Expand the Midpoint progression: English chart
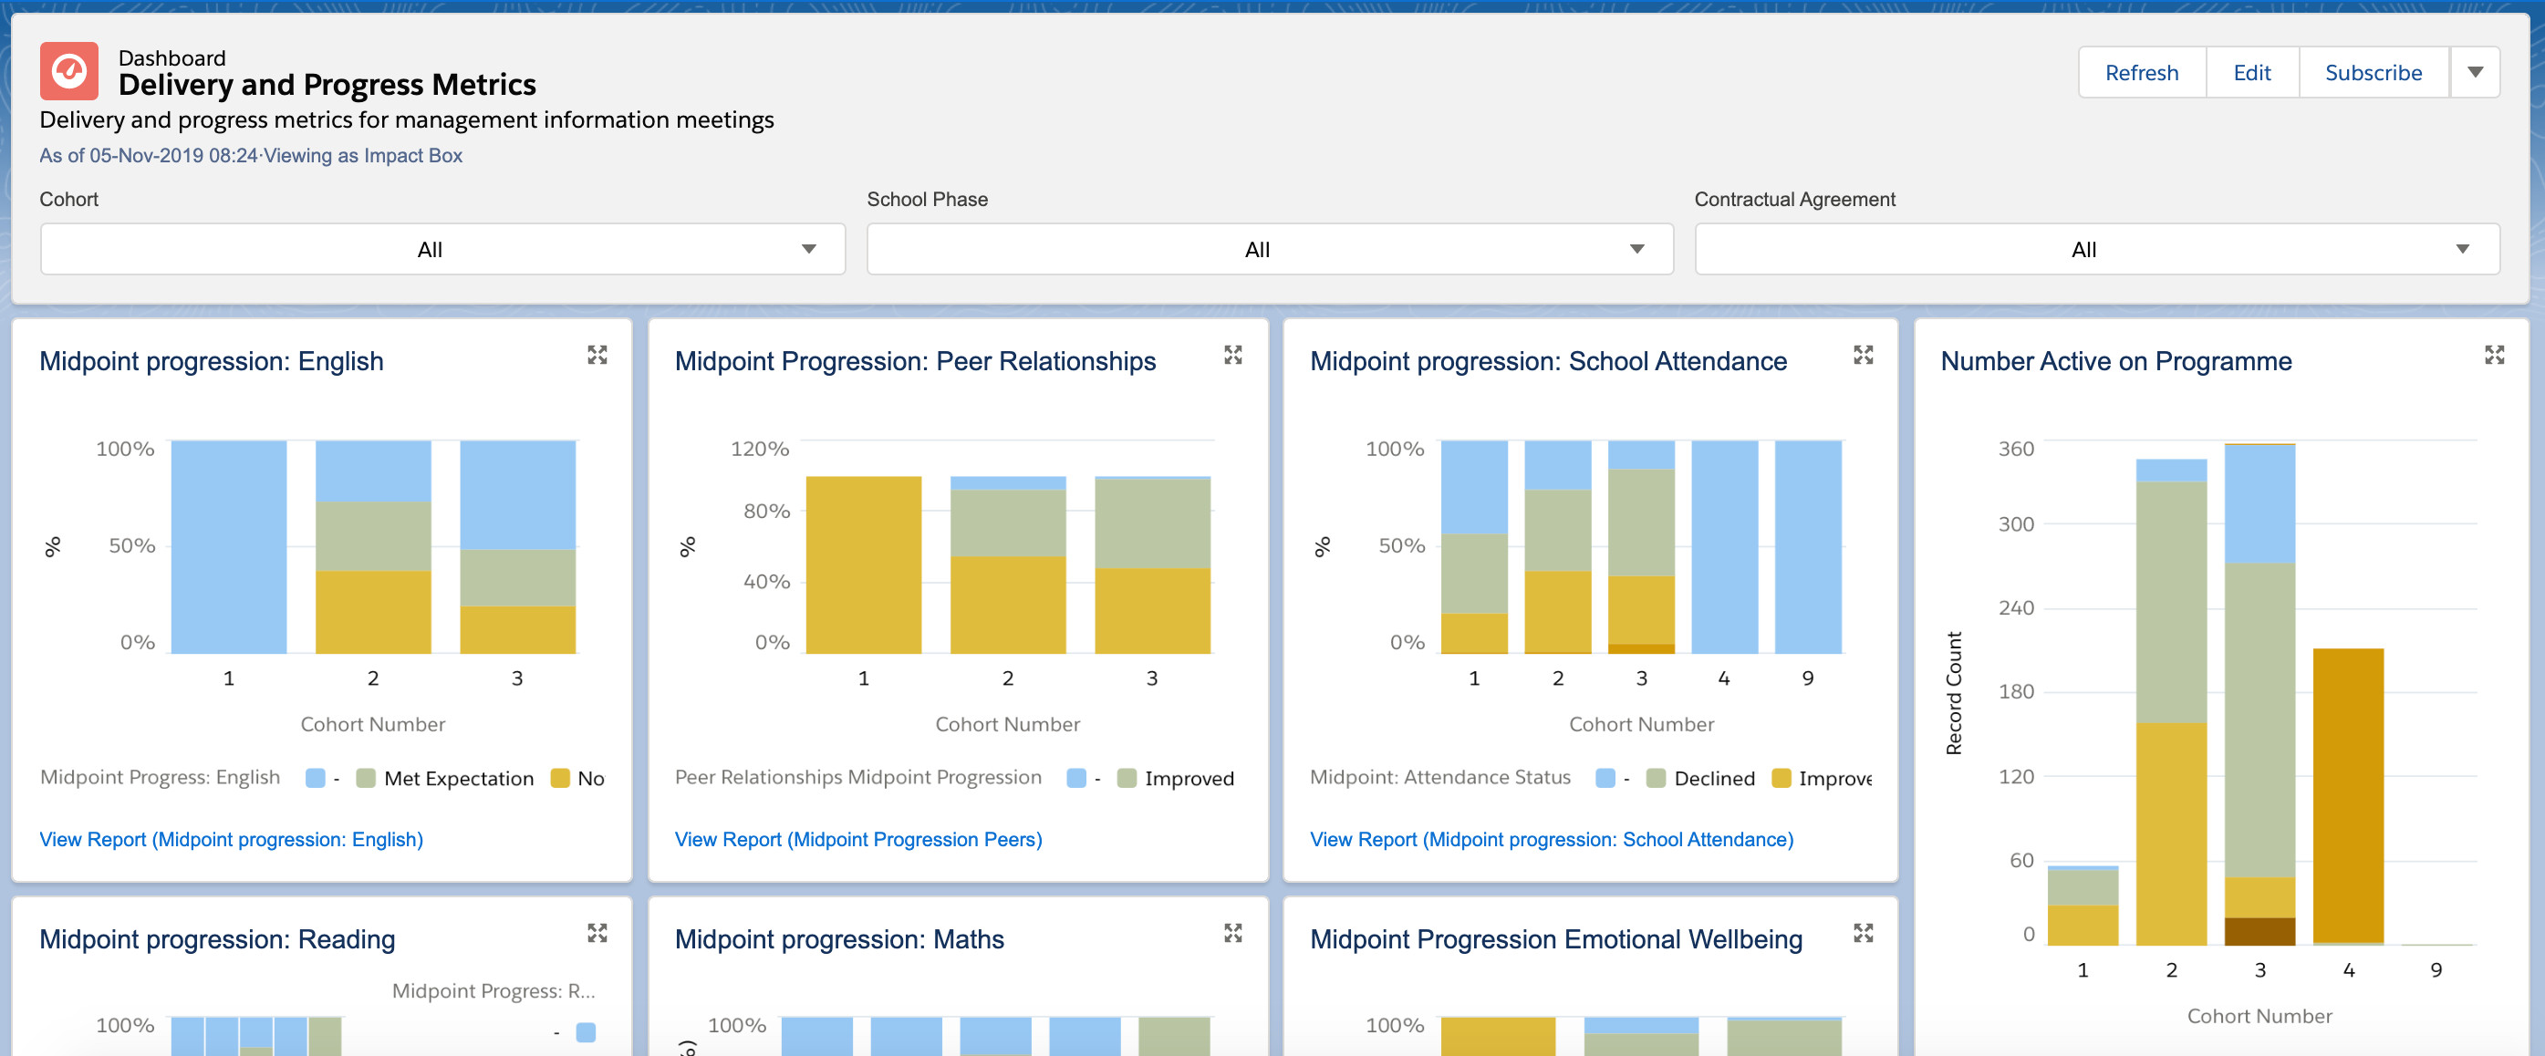 pyautogui.click(x=597, y=355)
